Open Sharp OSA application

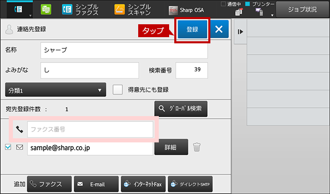pos(186,10)
